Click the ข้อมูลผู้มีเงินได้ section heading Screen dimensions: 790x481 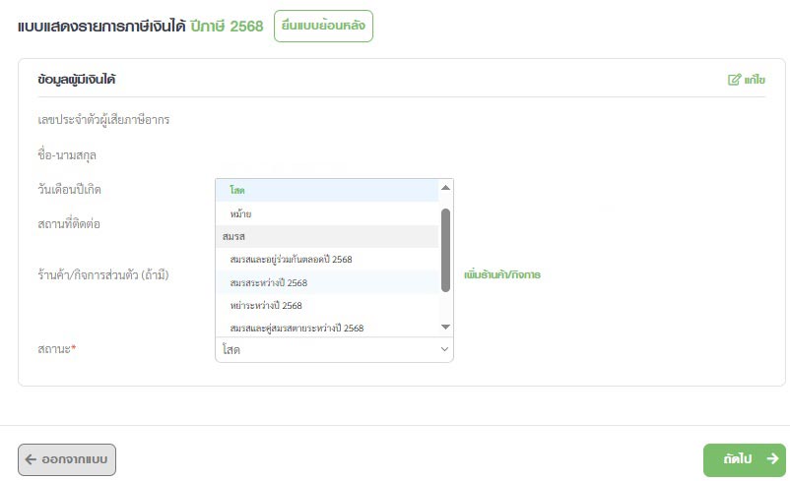(77, 80)
